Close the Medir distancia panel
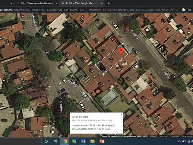The image size is (193, 145). click(x=121, y=114)
